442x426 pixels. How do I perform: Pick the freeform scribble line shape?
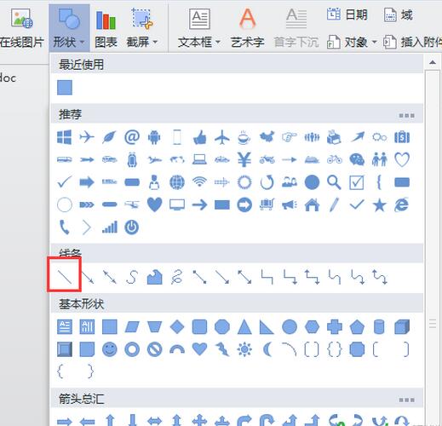tap(177, 277)
